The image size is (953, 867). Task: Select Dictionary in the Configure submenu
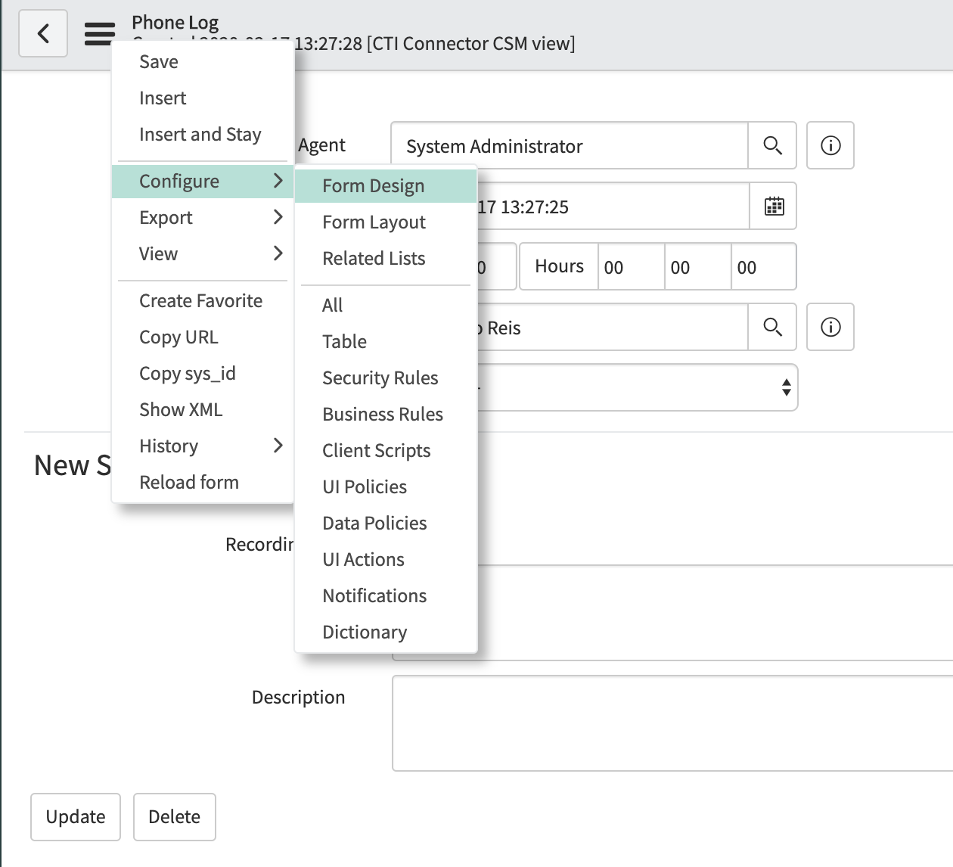(x=365, y=632)
